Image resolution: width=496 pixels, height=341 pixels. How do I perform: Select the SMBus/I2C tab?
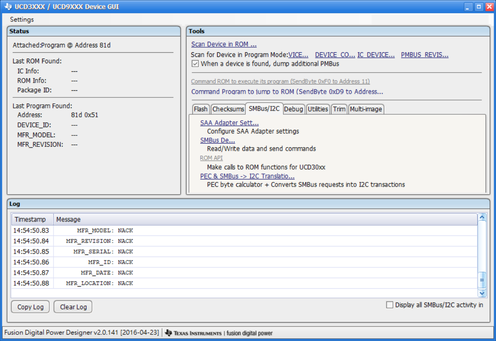(x=264, y=108)
